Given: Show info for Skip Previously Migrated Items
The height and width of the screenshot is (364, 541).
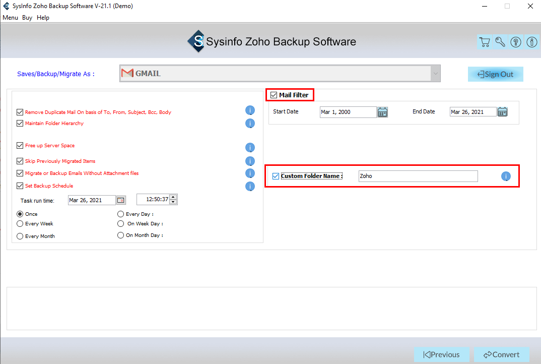Looking at the screenshot, I should 250,161.
